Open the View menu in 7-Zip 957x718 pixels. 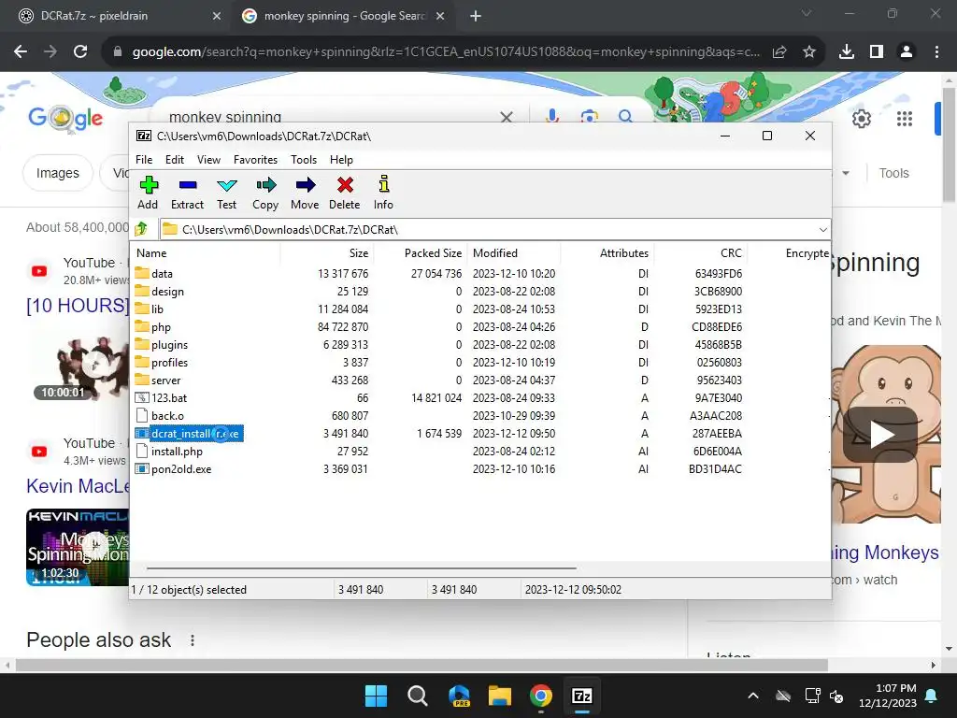(208, 159)
